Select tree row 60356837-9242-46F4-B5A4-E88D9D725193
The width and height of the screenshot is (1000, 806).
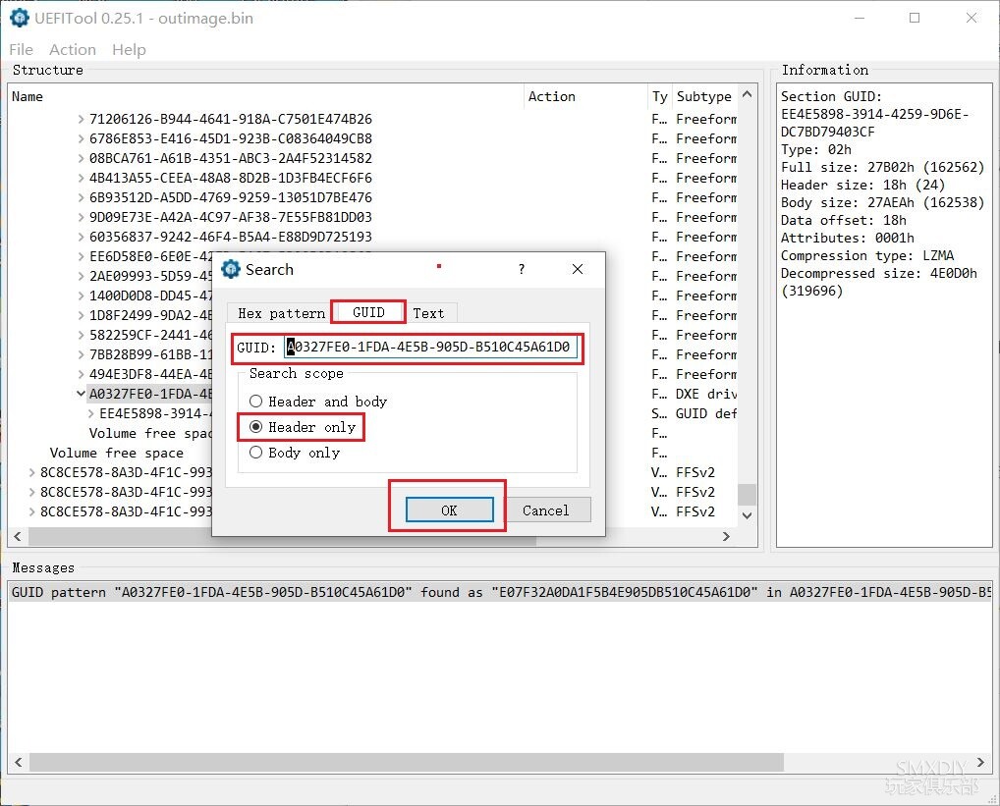click(231, 237)
